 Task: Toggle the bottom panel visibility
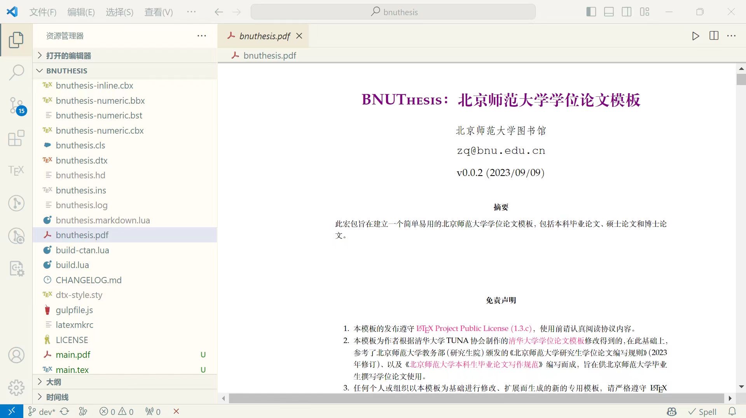click(x=609, y=12)
